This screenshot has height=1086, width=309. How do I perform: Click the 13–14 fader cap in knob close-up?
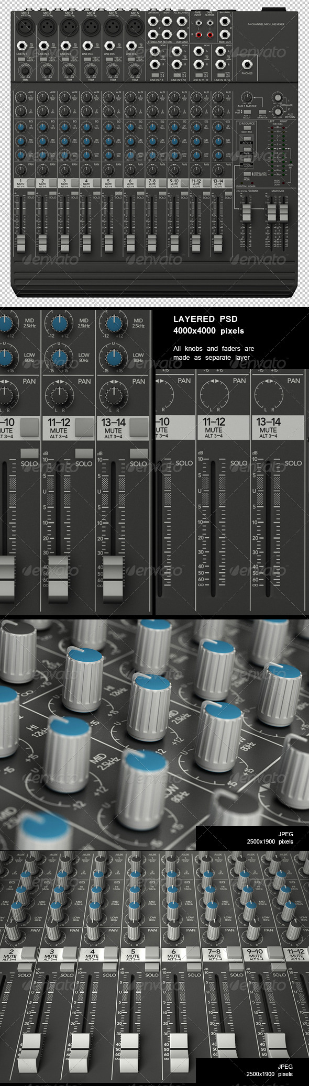click(113, 579)
